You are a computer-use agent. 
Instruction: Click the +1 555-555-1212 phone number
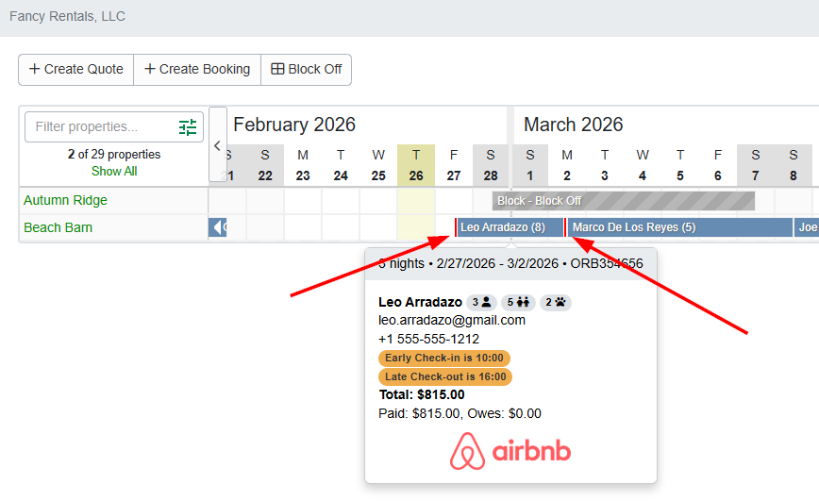click(x=428, y=339)
